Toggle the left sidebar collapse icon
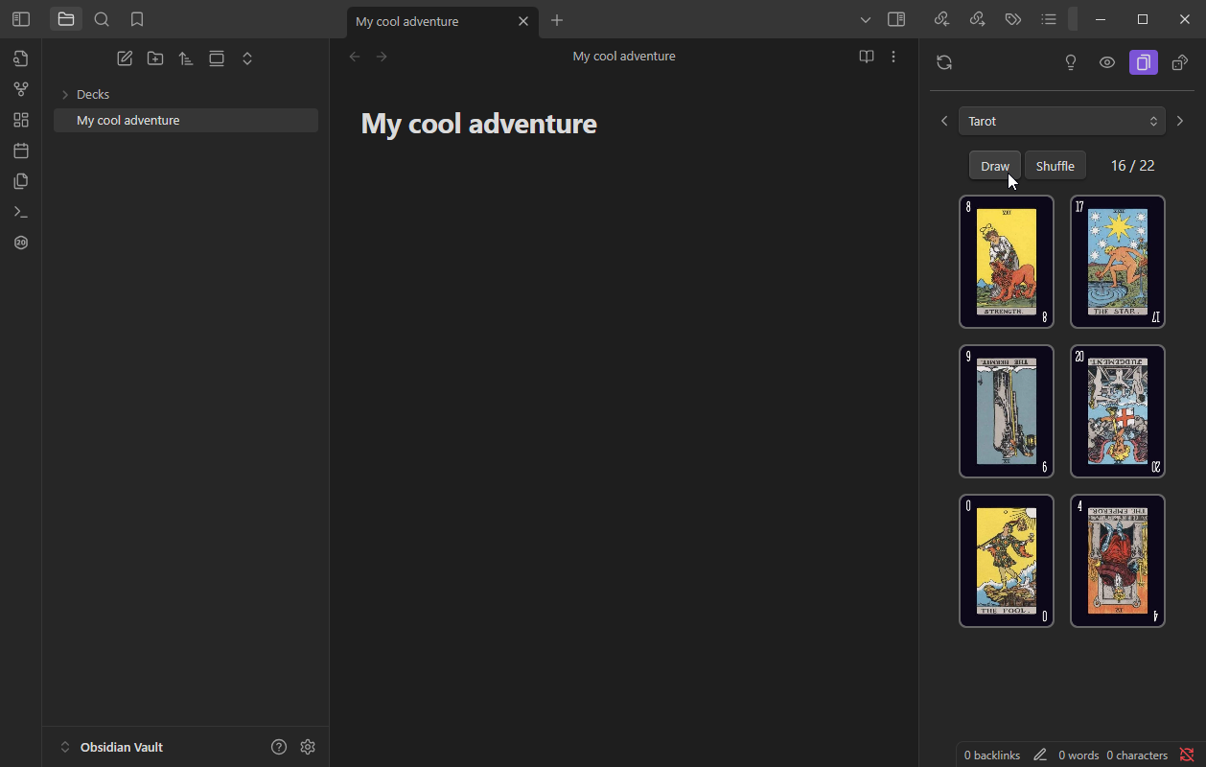This screenshot has width=1206, height=767. (x=21, y=19)
